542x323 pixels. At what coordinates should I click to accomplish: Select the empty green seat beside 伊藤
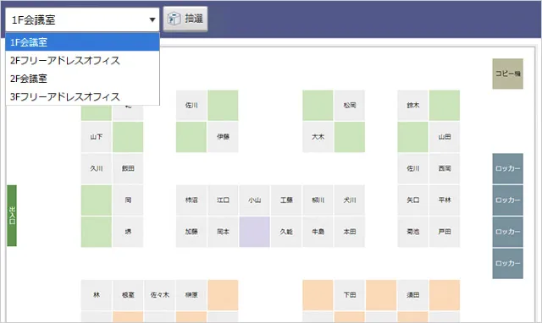point(191,137)
